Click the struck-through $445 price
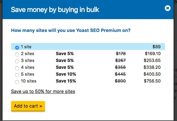177x121 pixels. (120, 74)
